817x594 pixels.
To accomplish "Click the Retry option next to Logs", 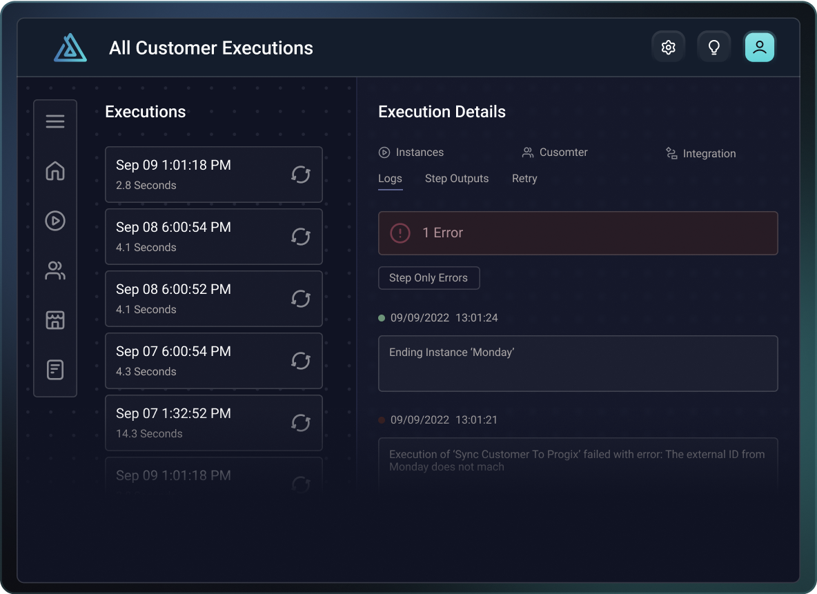I will point(524,178).
